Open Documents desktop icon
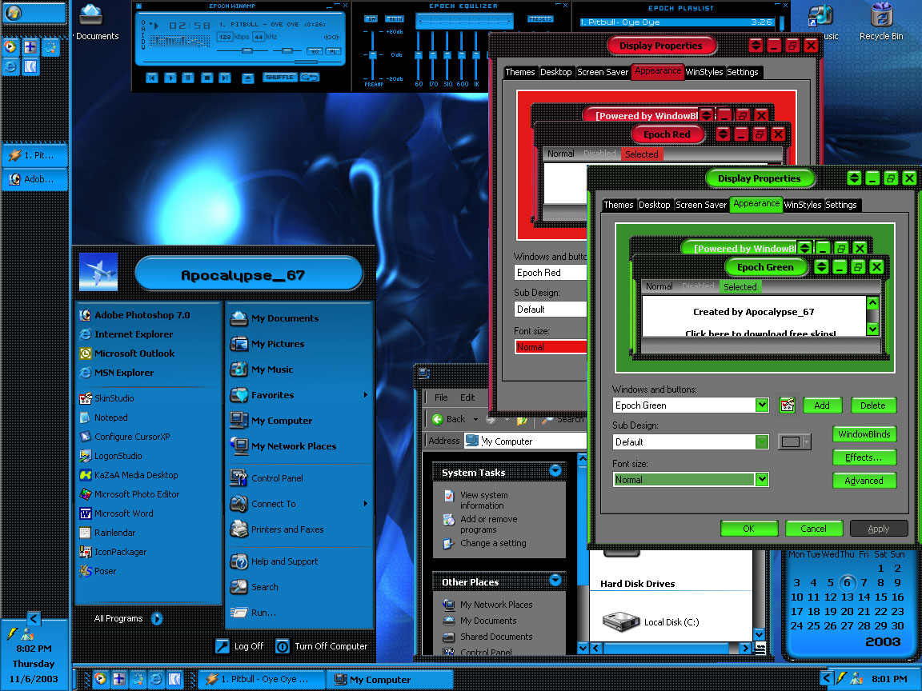This screenshot has height=691, width=922. click(x=93, y=23)
